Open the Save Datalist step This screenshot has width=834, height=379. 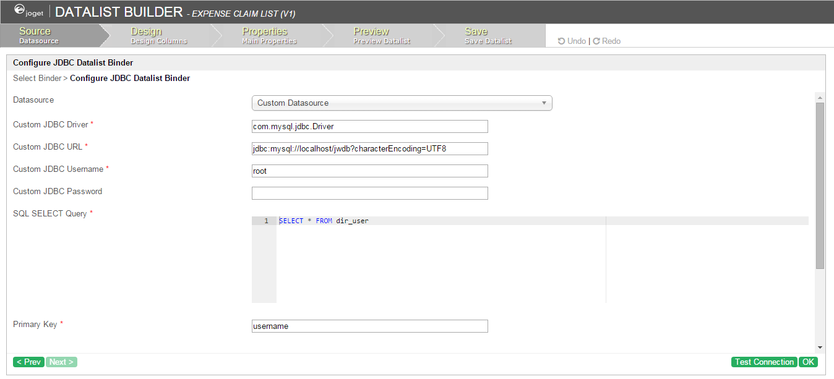488,36
